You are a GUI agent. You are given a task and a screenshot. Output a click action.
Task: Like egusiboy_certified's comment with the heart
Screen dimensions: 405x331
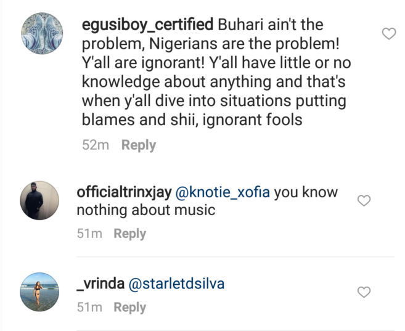389,35
